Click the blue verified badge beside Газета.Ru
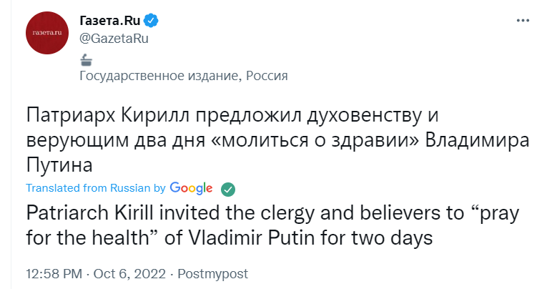The width and height of the screenshot is (542, 289). point(151,21)
